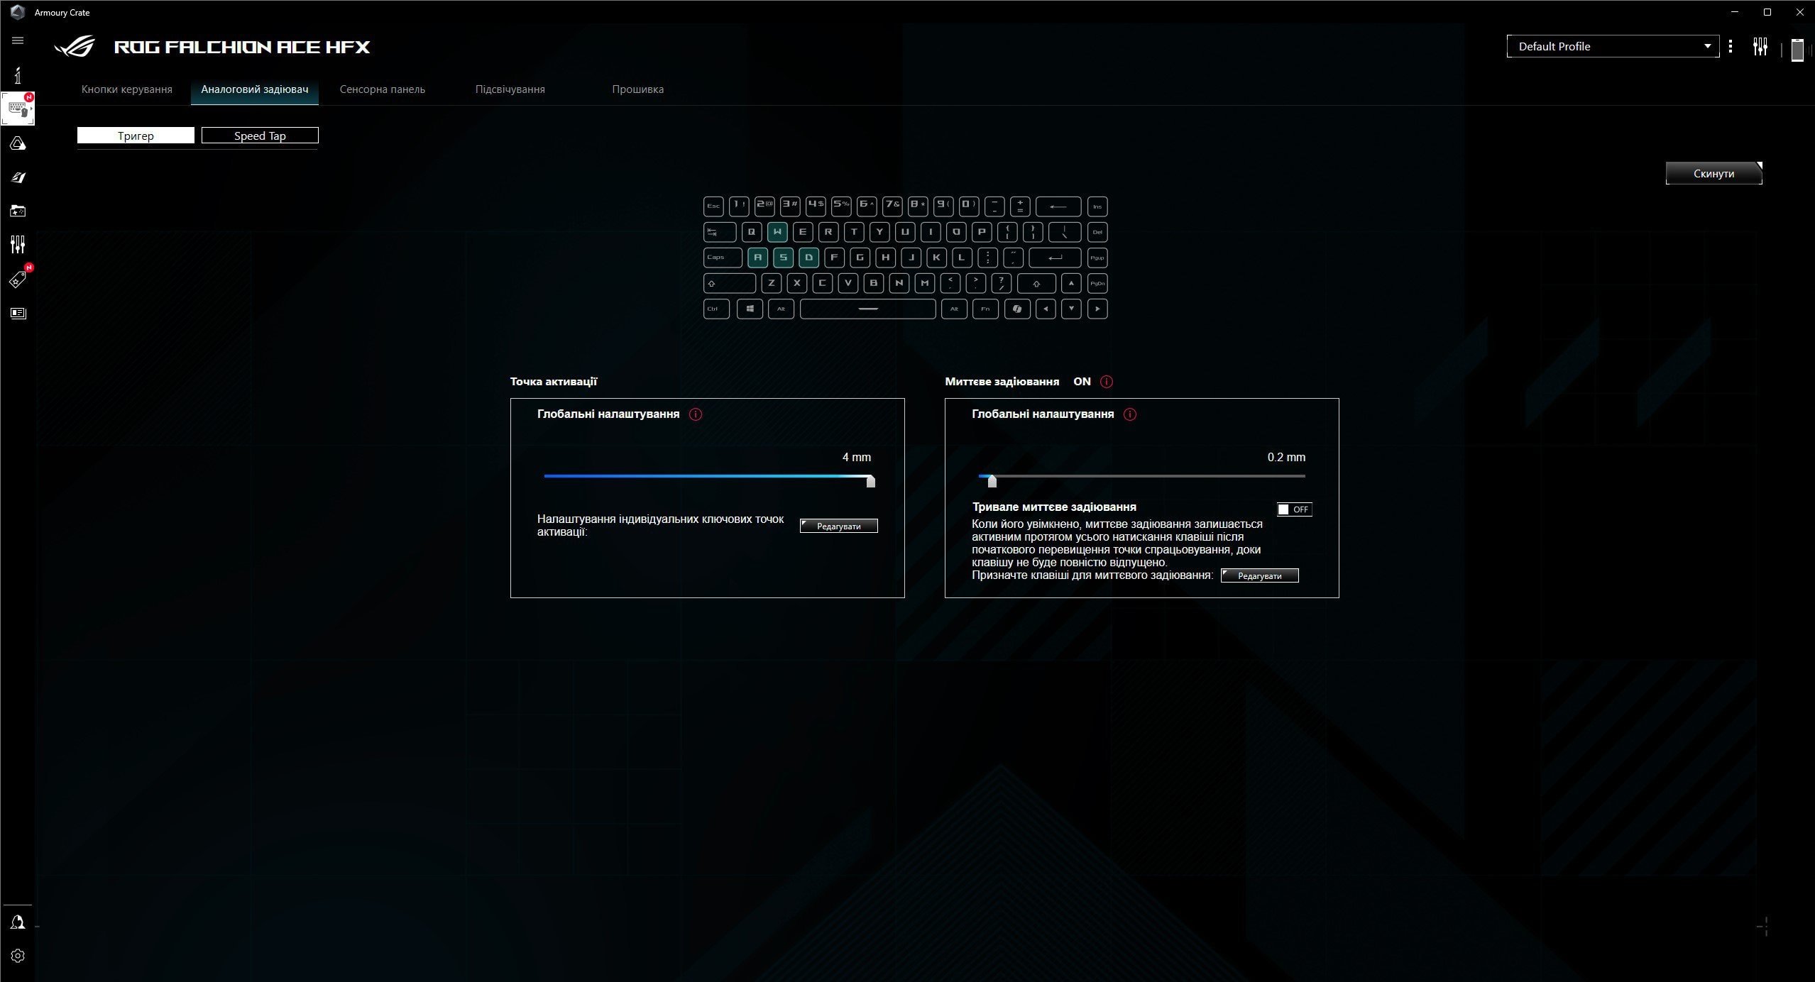Image resolution: width=1815 pixels, height=982 pixels.
Task: Click the 4 mm value label
Action: (x=857, y=458)
